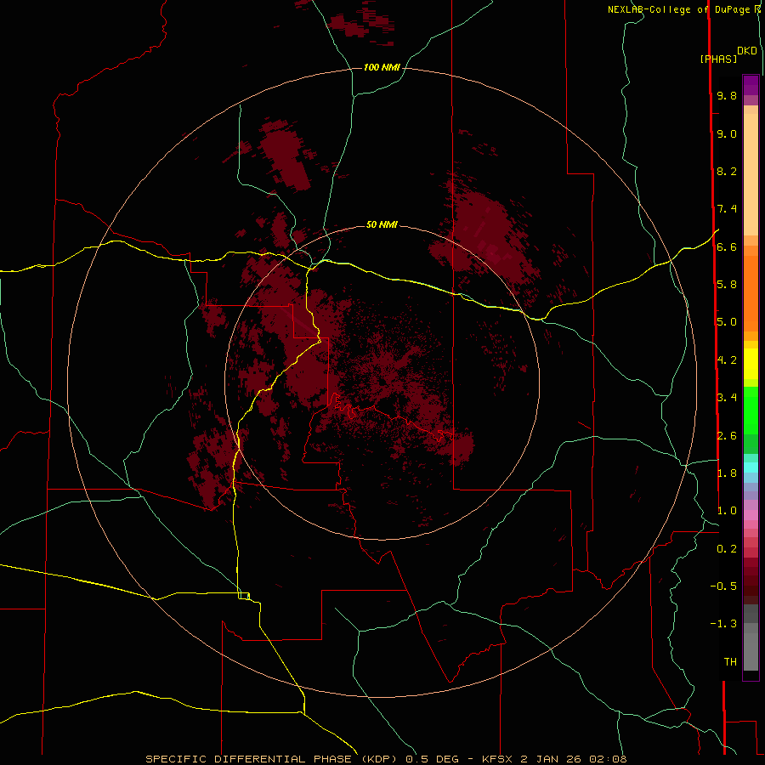
Task: Pick the cyan segment of the color bar
Action: (x=751, y=467)
